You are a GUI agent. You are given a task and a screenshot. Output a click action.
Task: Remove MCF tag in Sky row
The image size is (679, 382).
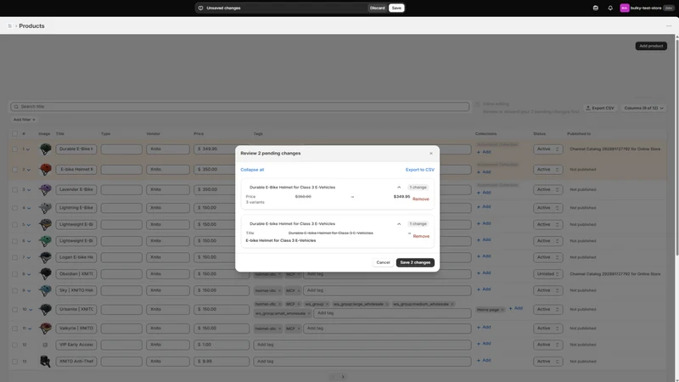(299, 290)
